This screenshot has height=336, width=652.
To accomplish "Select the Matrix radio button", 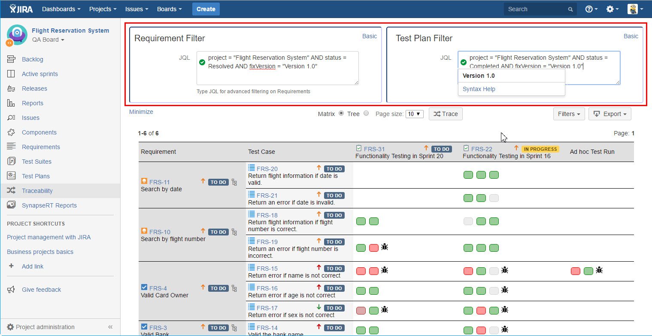I will pyautogui.click(x=341, y=113).
